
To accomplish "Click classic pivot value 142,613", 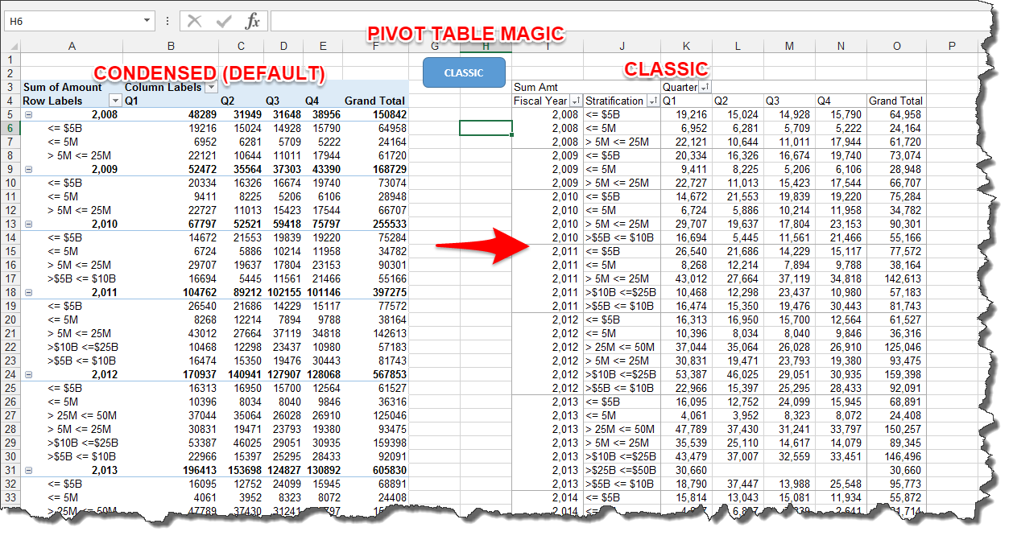I will pos(903,278).
